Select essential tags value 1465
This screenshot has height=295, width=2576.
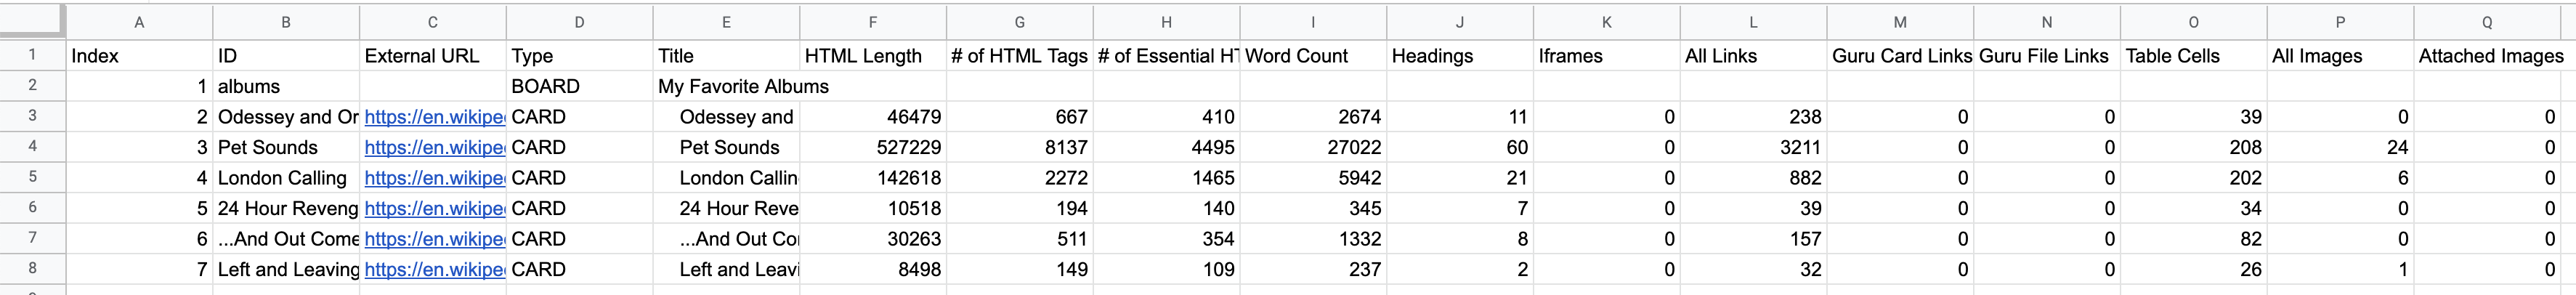tap(1166, 178)
